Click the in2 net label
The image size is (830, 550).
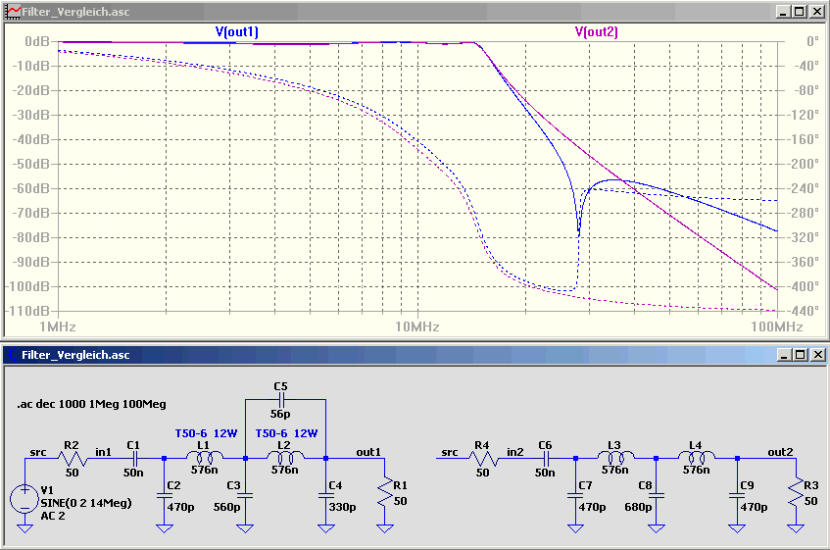tap(515, 452)
